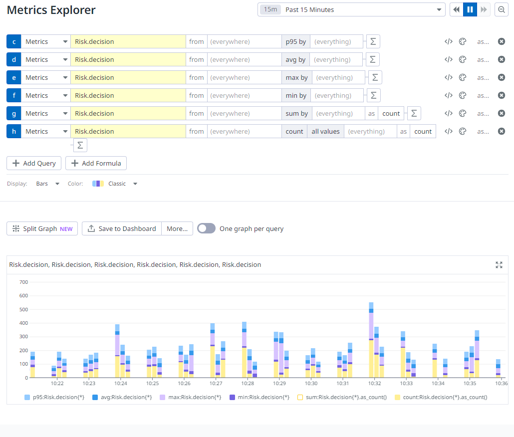Expand the Display Bars dropdown
The width and height of the screenshot is (514, 437).
pos(47,184)
